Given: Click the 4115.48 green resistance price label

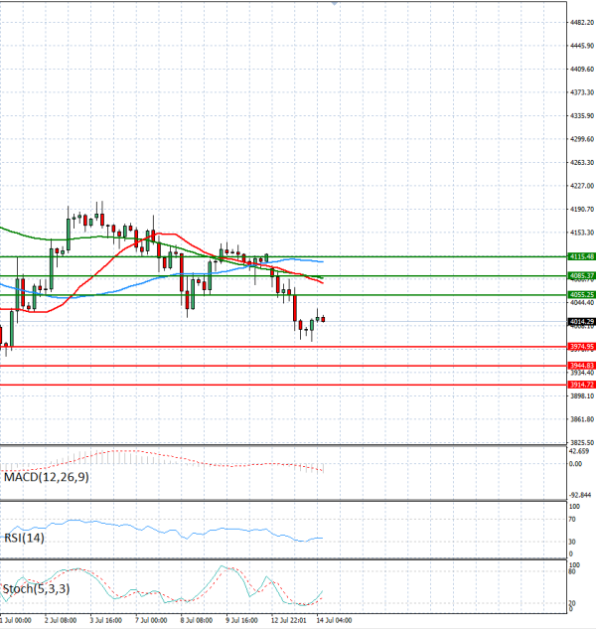Looking at the screenshot, I should [582, 256].
